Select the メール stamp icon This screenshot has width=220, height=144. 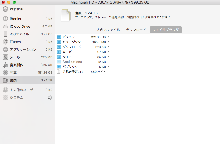point(5,57)
